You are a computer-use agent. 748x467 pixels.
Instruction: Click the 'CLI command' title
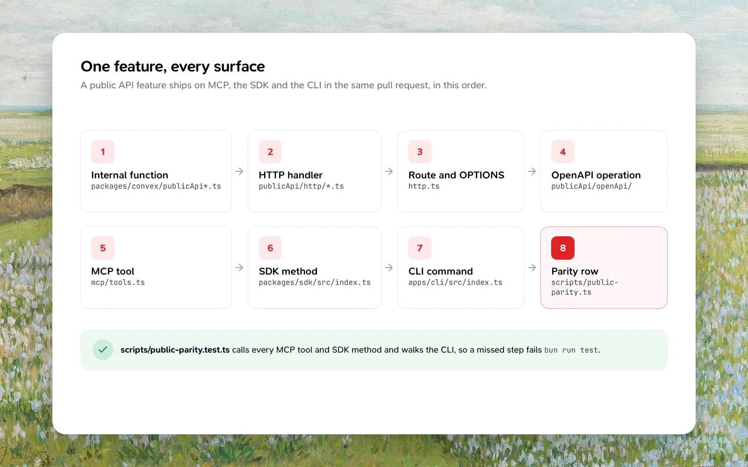click(x=440, y=271)
